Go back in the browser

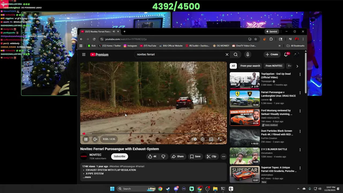click(x=81, y=39)
